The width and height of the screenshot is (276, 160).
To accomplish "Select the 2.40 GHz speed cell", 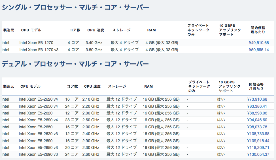I will click(91, 134).
